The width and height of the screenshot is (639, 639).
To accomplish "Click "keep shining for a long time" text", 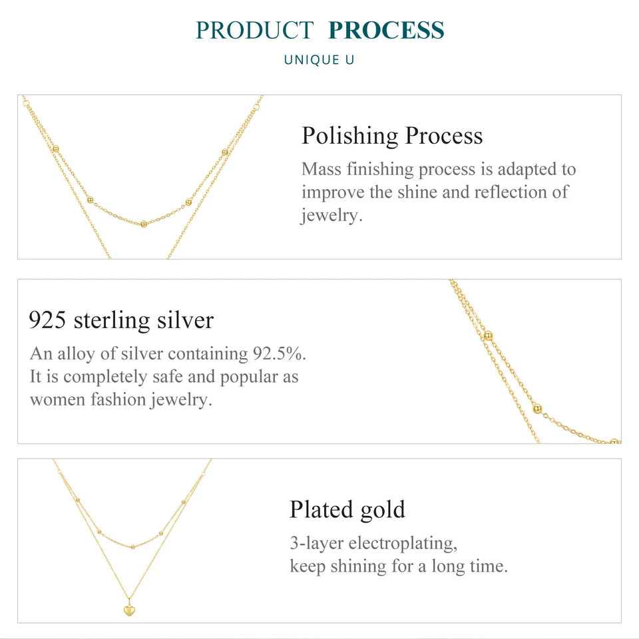I will pos(399,567).
